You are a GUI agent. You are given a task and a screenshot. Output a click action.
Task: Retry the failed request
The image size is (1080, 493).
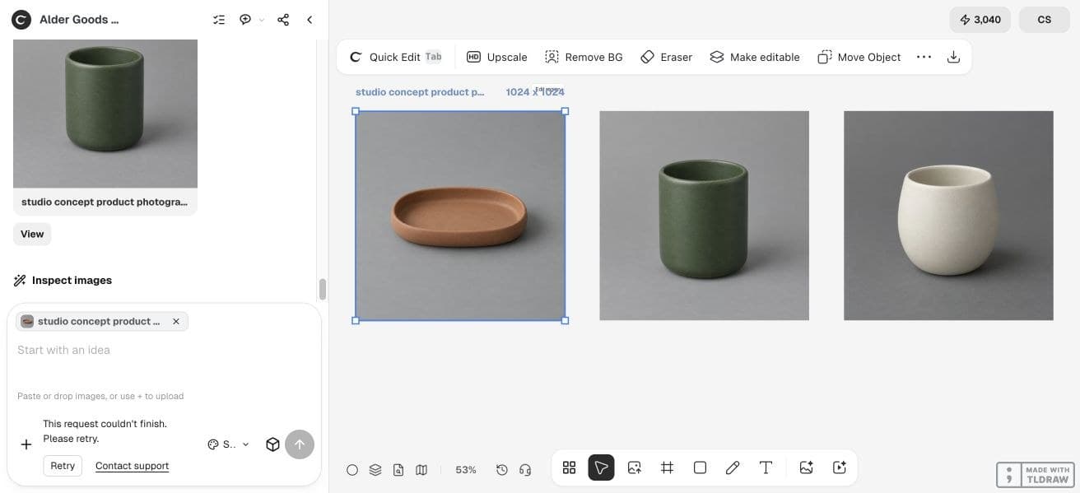pyautogui.click(x=63, y=466)
